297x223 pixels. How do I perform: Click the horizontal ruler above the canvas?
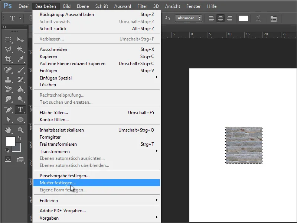click(229, 35)
